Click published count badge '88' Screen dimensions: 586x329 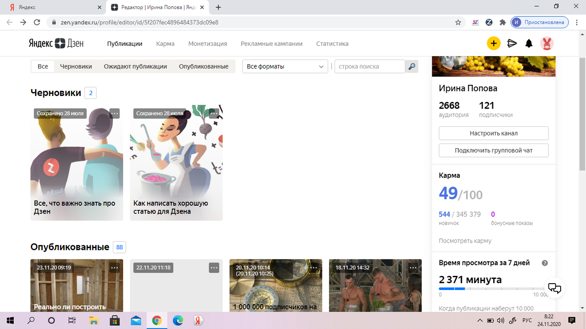119,247
